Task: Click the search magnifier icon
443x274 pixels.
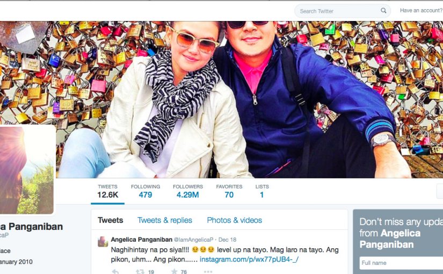Action: point(383,11)
